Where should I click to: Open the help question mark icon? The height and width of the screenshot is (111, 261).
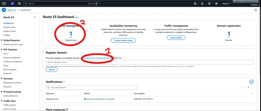209,4
